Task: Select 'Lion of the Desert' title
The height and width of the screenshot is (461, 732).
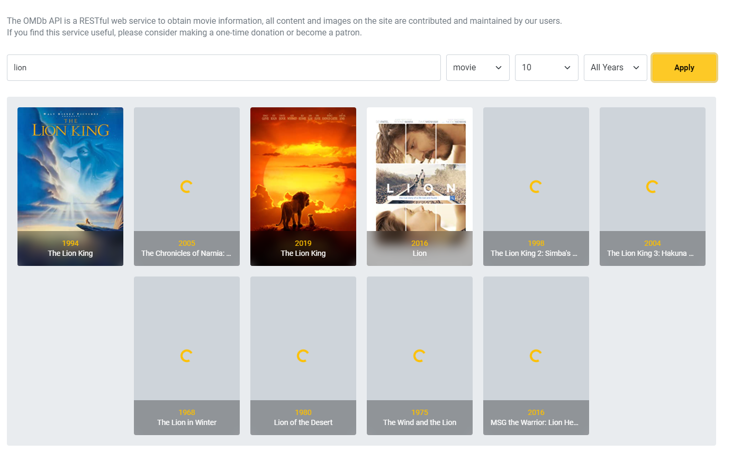Action: [x=303, y=422]
